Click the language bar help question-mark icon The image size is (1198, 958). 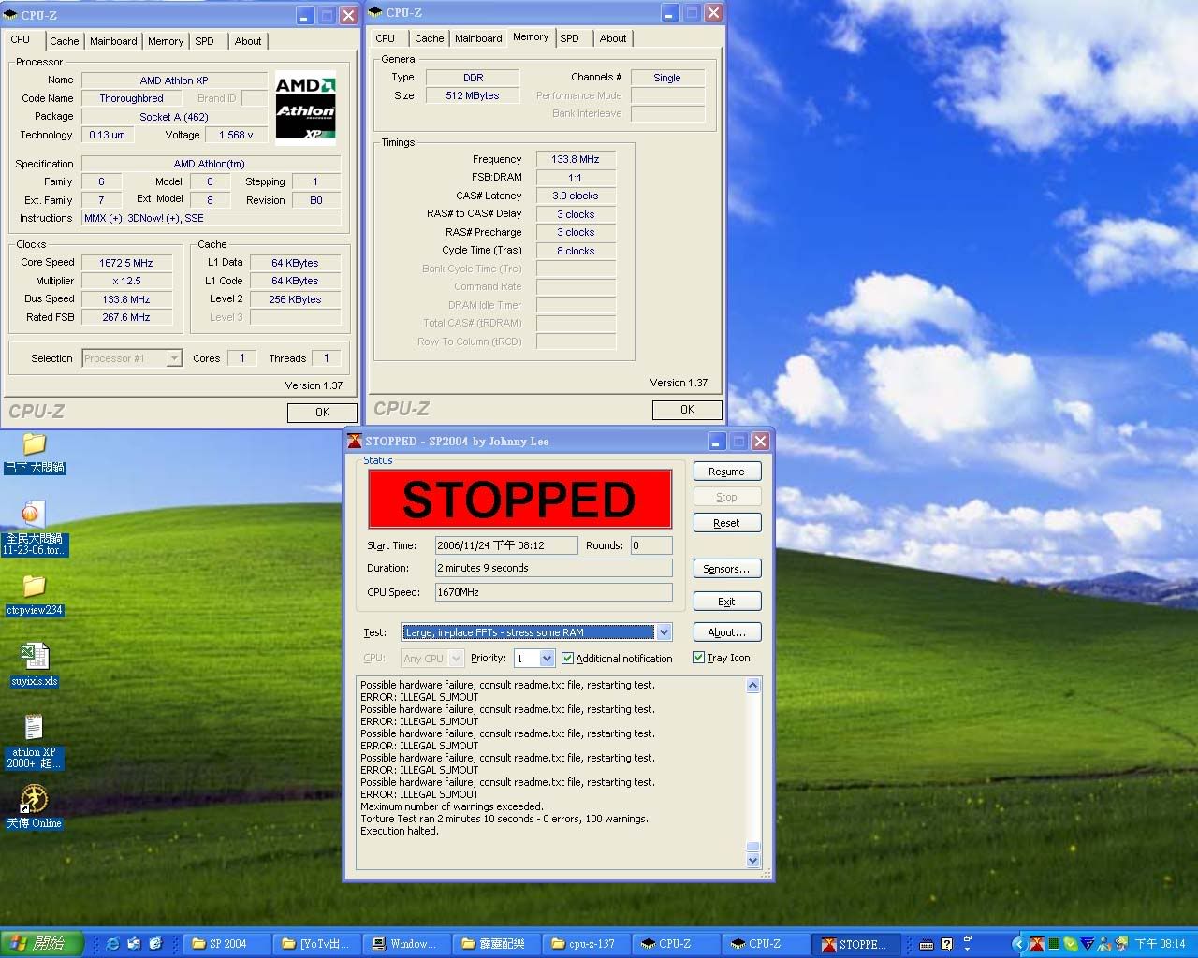[947, 944]
